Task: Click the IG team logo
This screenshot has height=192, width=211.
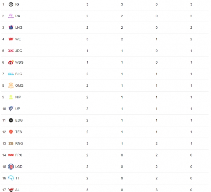Action: tap(11, 4)
